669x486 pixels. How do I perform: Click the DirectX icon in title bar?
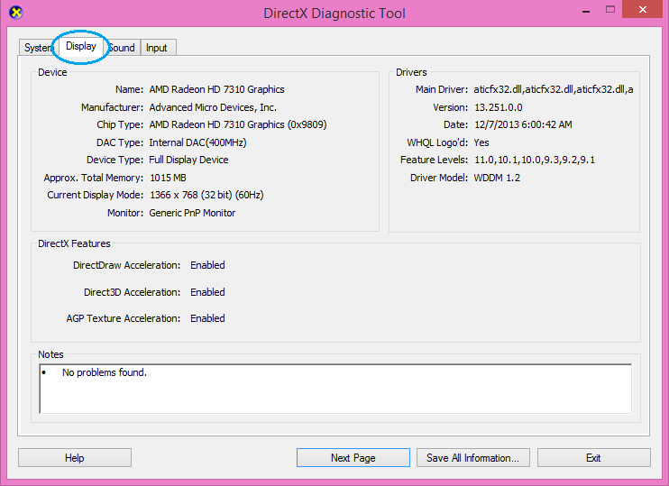[16, 13]
